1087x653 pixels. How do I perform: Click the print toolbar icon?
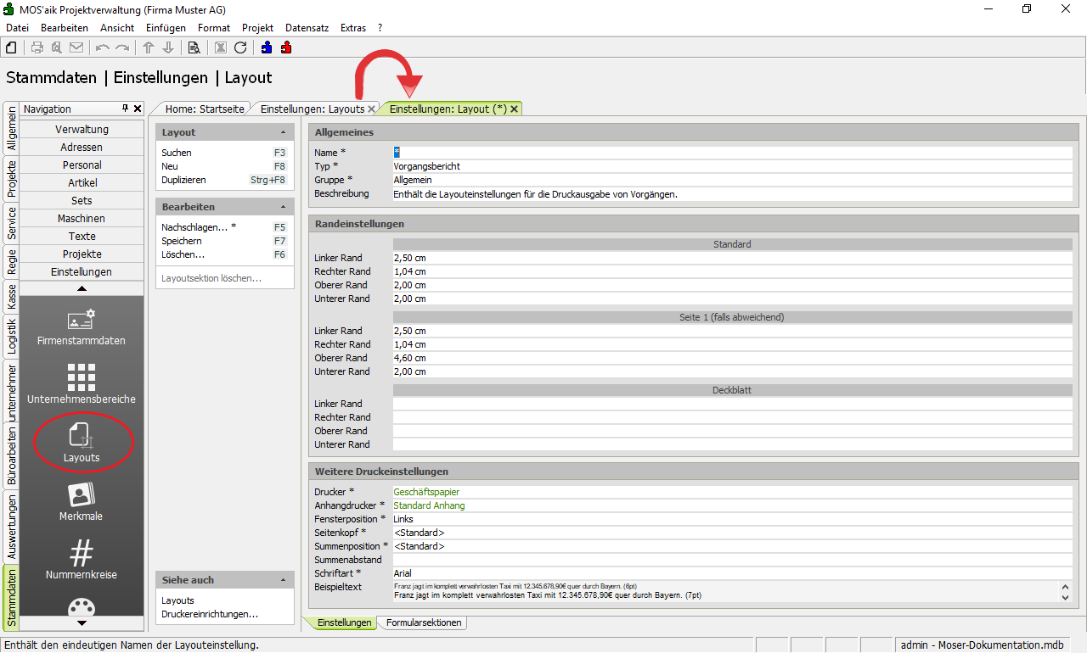pos(37,47)
